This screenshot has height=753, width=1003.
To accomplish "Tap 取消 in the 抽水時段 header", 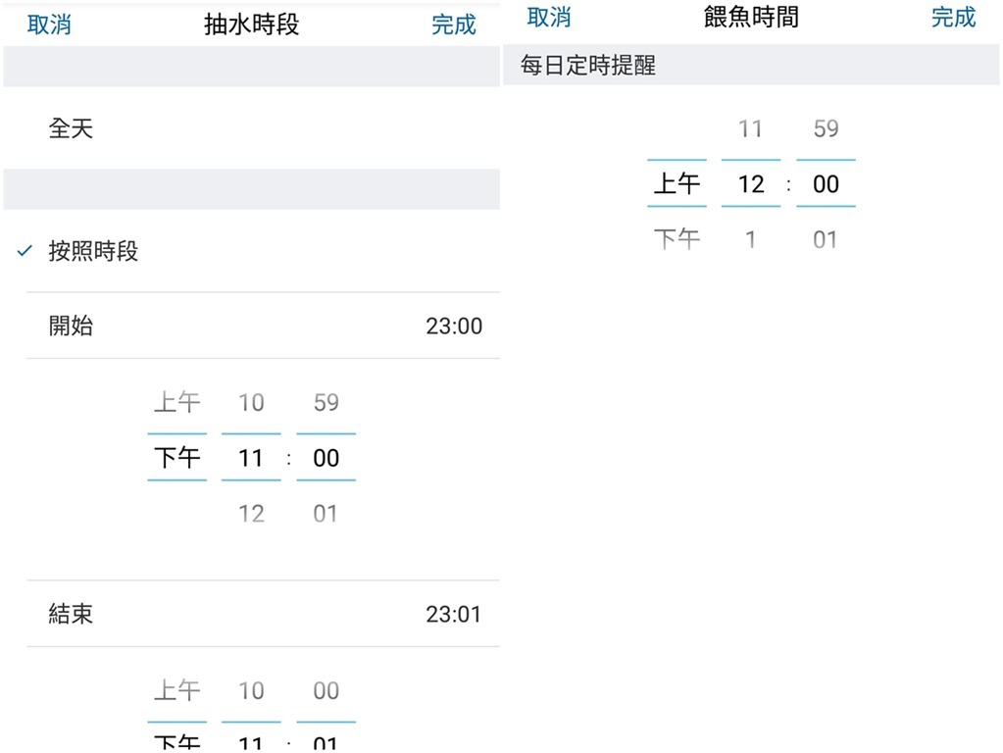I will tap(49, 25).
